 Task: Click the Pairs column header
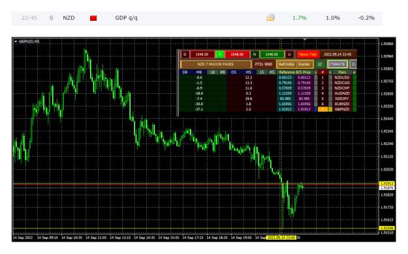pos(342,72)
